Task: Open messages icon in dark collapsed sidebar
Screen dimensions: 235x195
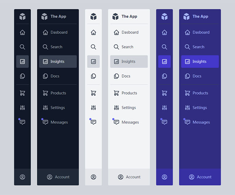Action: (x=22, y=122)
